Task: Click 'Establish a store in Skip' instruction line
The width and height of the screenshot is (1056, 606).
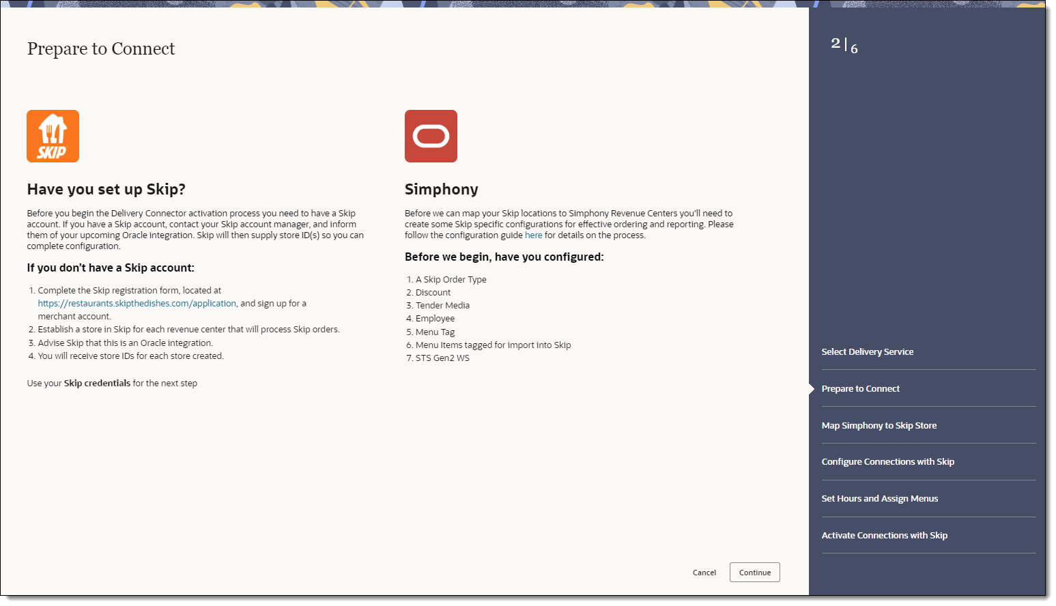Action: pyautogui.click(x=188, y=329)
